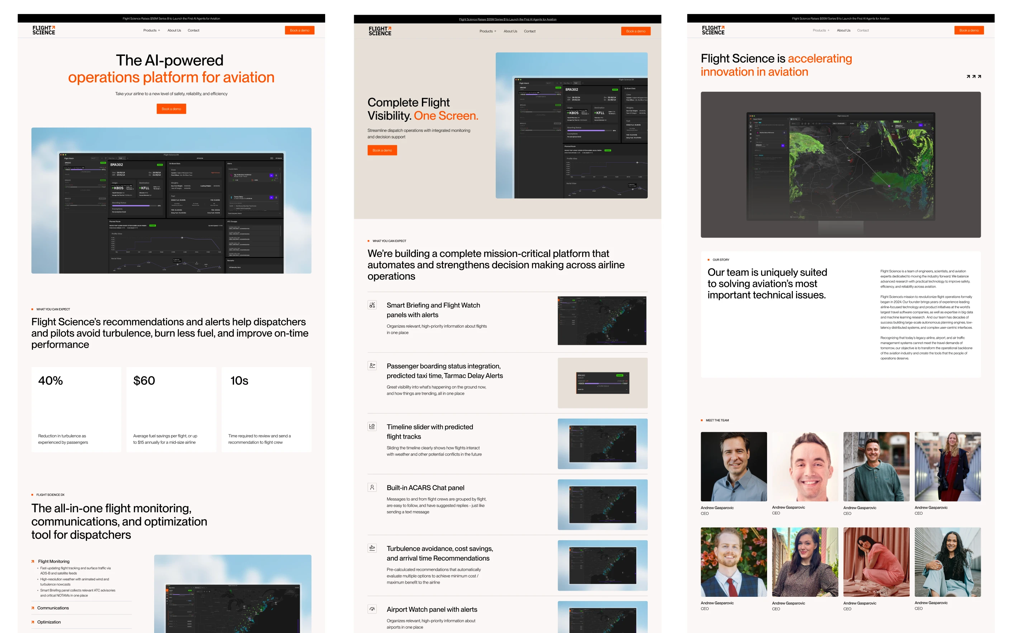
Task: Click the Timeline slider feature icon
Action: 372,426
